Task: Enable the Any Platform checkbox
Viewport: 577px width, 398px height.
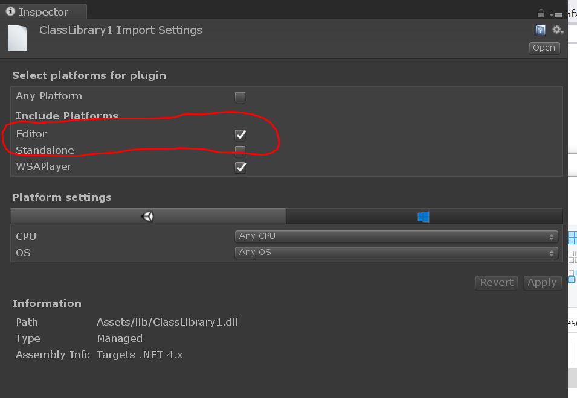Action: click(x=240, y=96)
